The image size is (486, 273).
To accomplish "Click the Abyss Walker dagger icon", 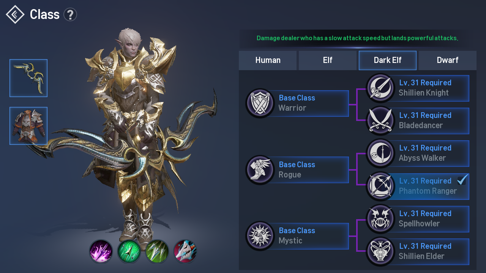I will click(380, 153).
